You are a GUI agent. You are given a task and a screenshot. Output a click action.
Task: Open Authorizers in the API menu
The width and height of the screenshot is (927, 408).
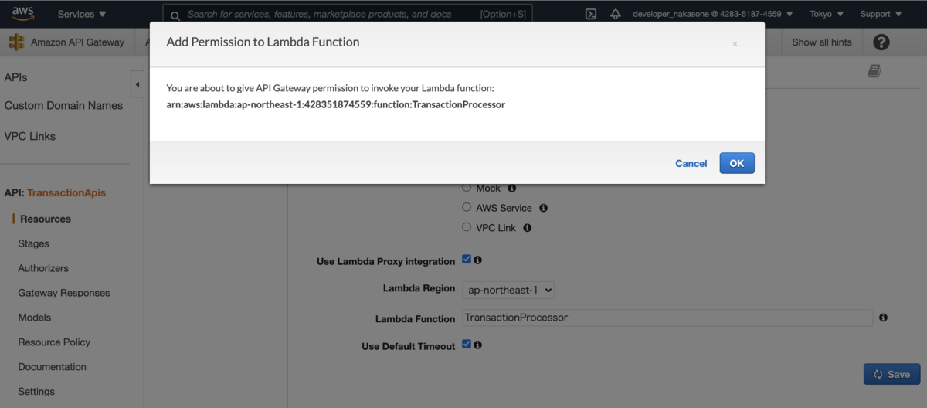click(x=43, y=268)
